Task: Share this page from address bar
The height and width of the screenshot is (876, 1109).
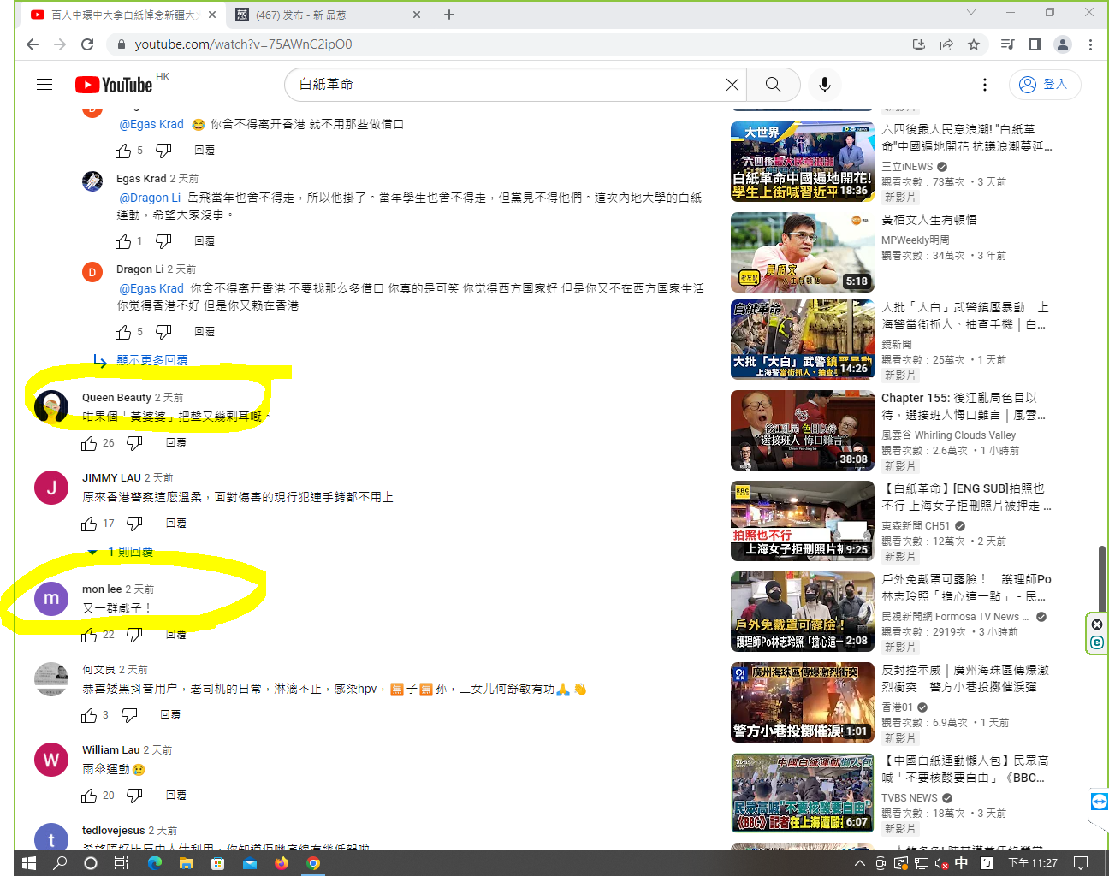Action: coord(946,44)
